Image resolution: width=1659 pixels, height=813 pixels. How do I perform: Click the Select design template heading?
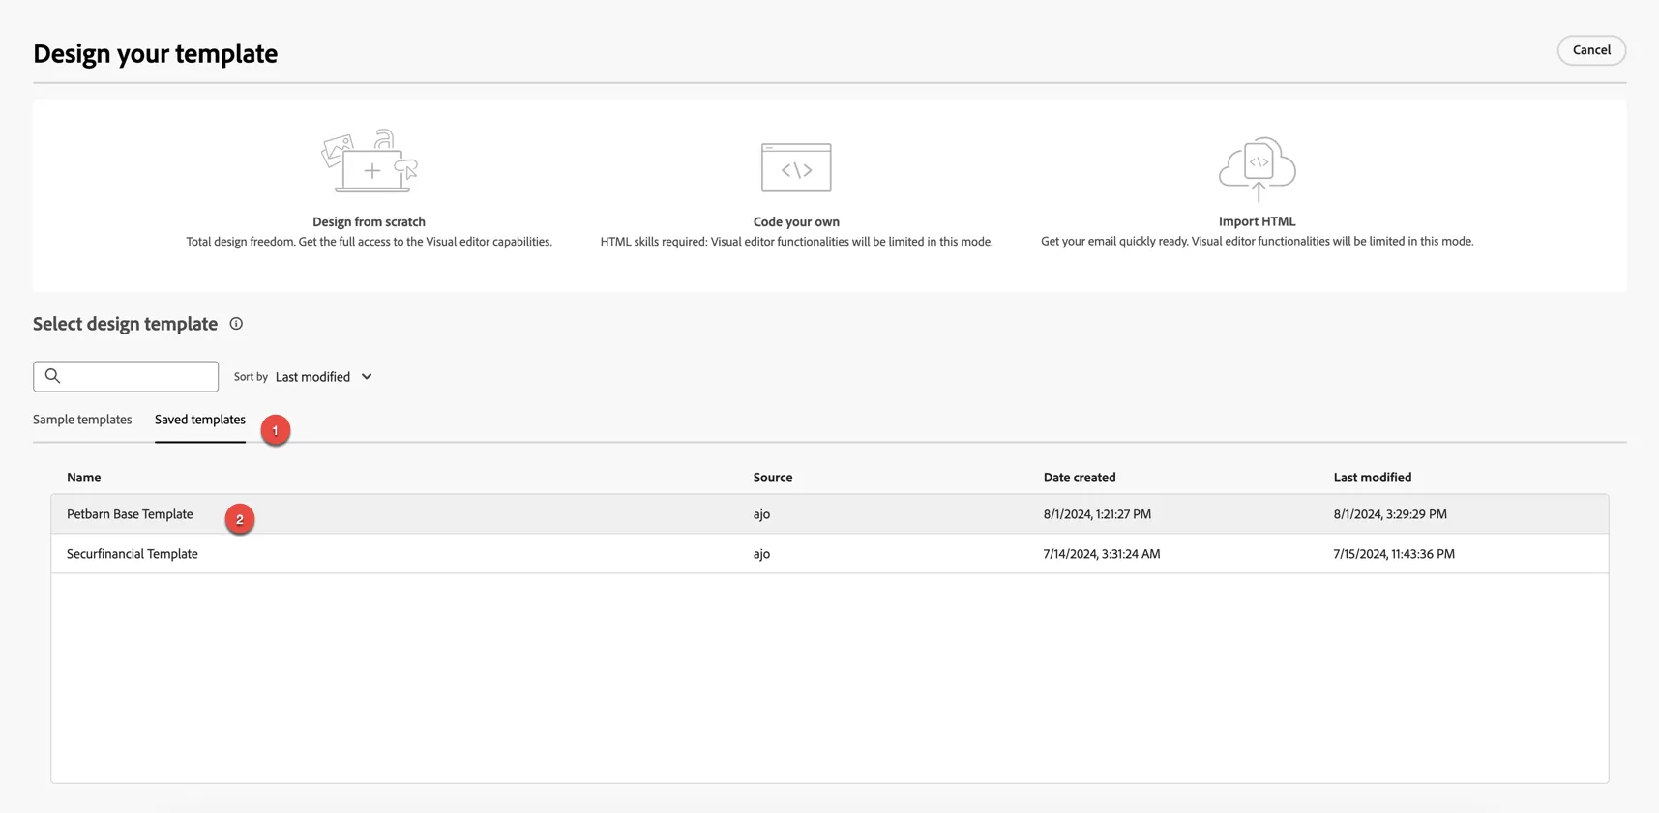click(x=125, y=324)
